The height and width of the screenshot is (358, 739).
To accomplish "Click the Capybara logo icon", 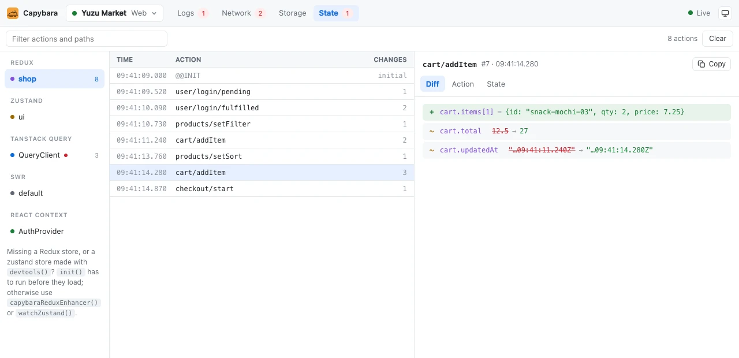I will coord(13,13).
